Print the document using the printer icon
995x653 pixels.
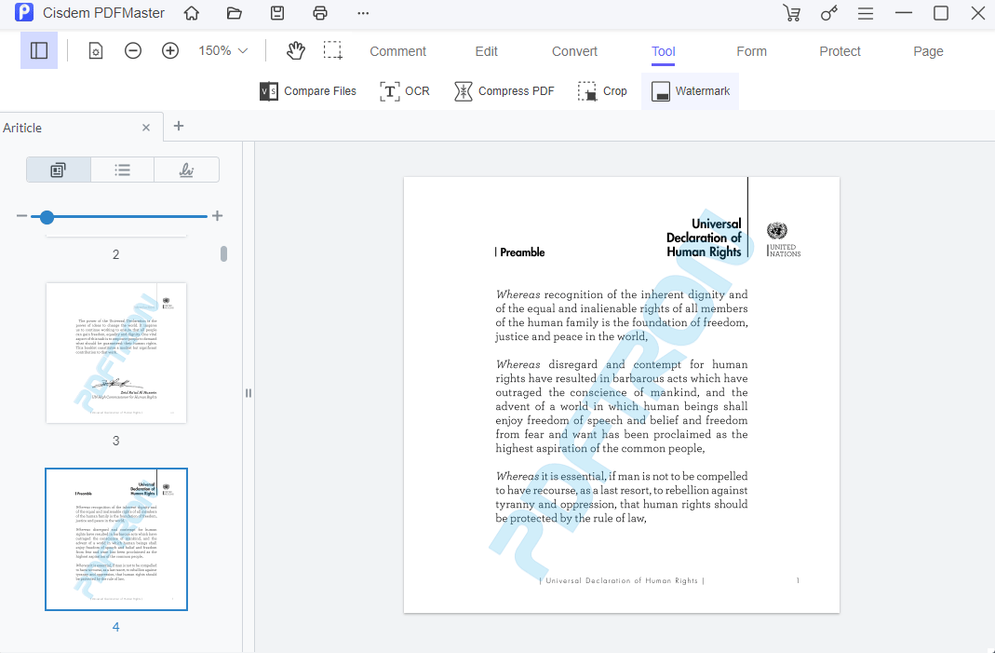(320, 13)
